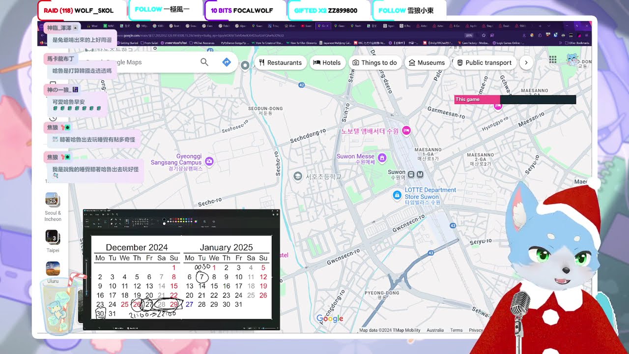This screenshot has width=629, height=354.
Task: Filter map by Public transport
Action: 484,62
